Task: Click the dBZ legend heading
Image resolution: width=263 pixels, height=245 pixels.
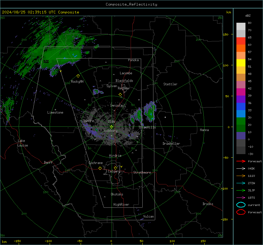Action: (248, 15)
